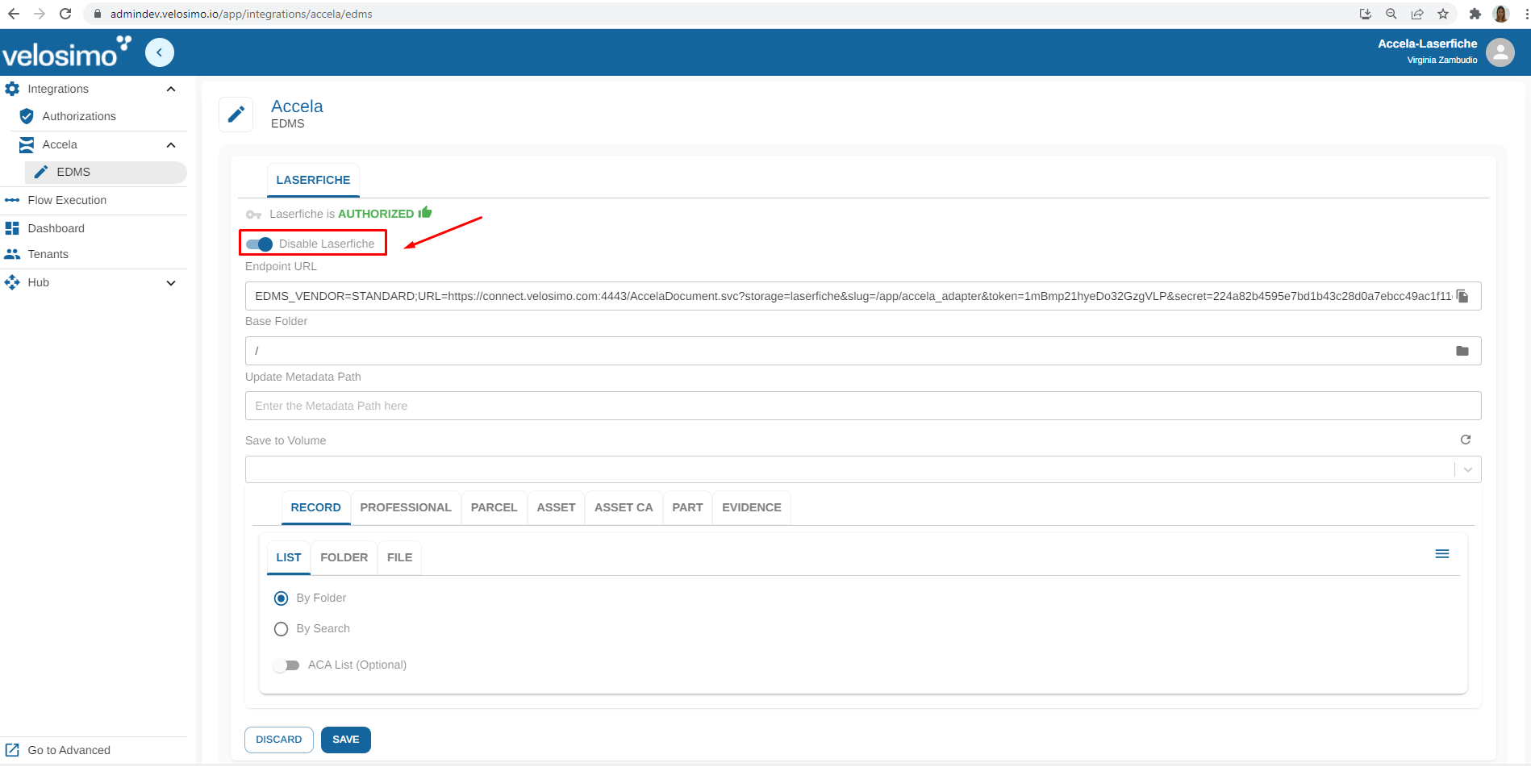Click the Flow Execution icon

pos(12,200)
